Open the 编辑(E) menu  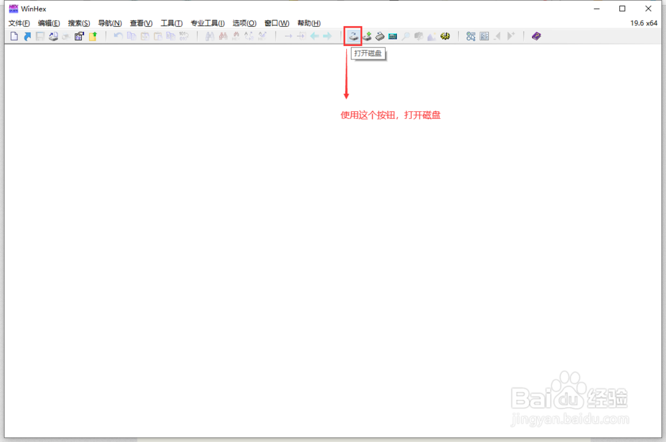point(49,23)
